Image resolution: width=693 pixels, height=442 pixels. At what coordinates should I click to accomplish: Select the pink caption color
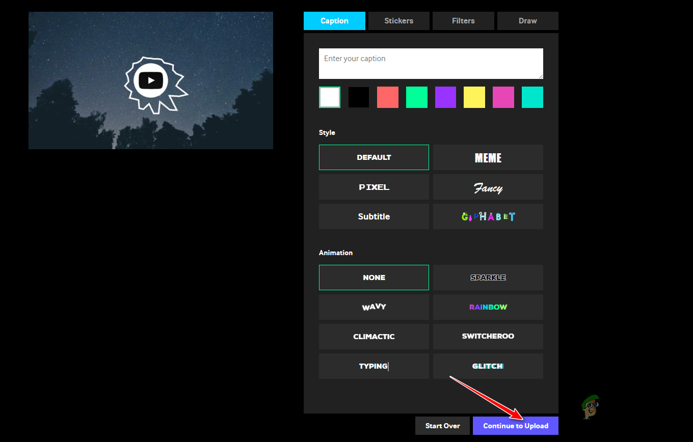503,97
